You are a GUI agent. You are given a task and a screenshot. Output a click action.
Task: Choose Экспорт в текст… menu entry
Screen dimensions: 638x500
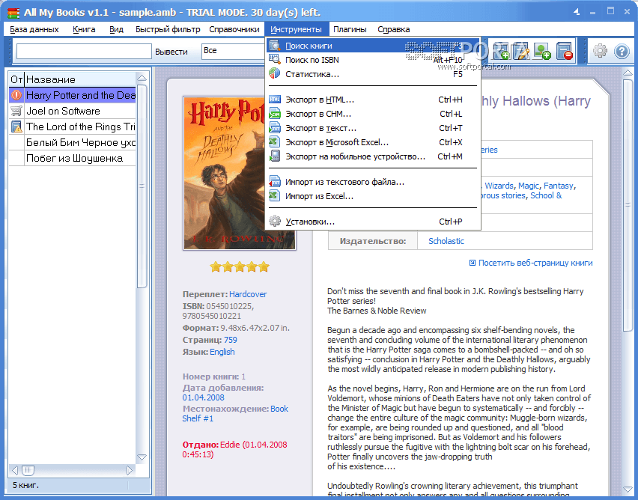pyautogui.click(x=373, y=128)
